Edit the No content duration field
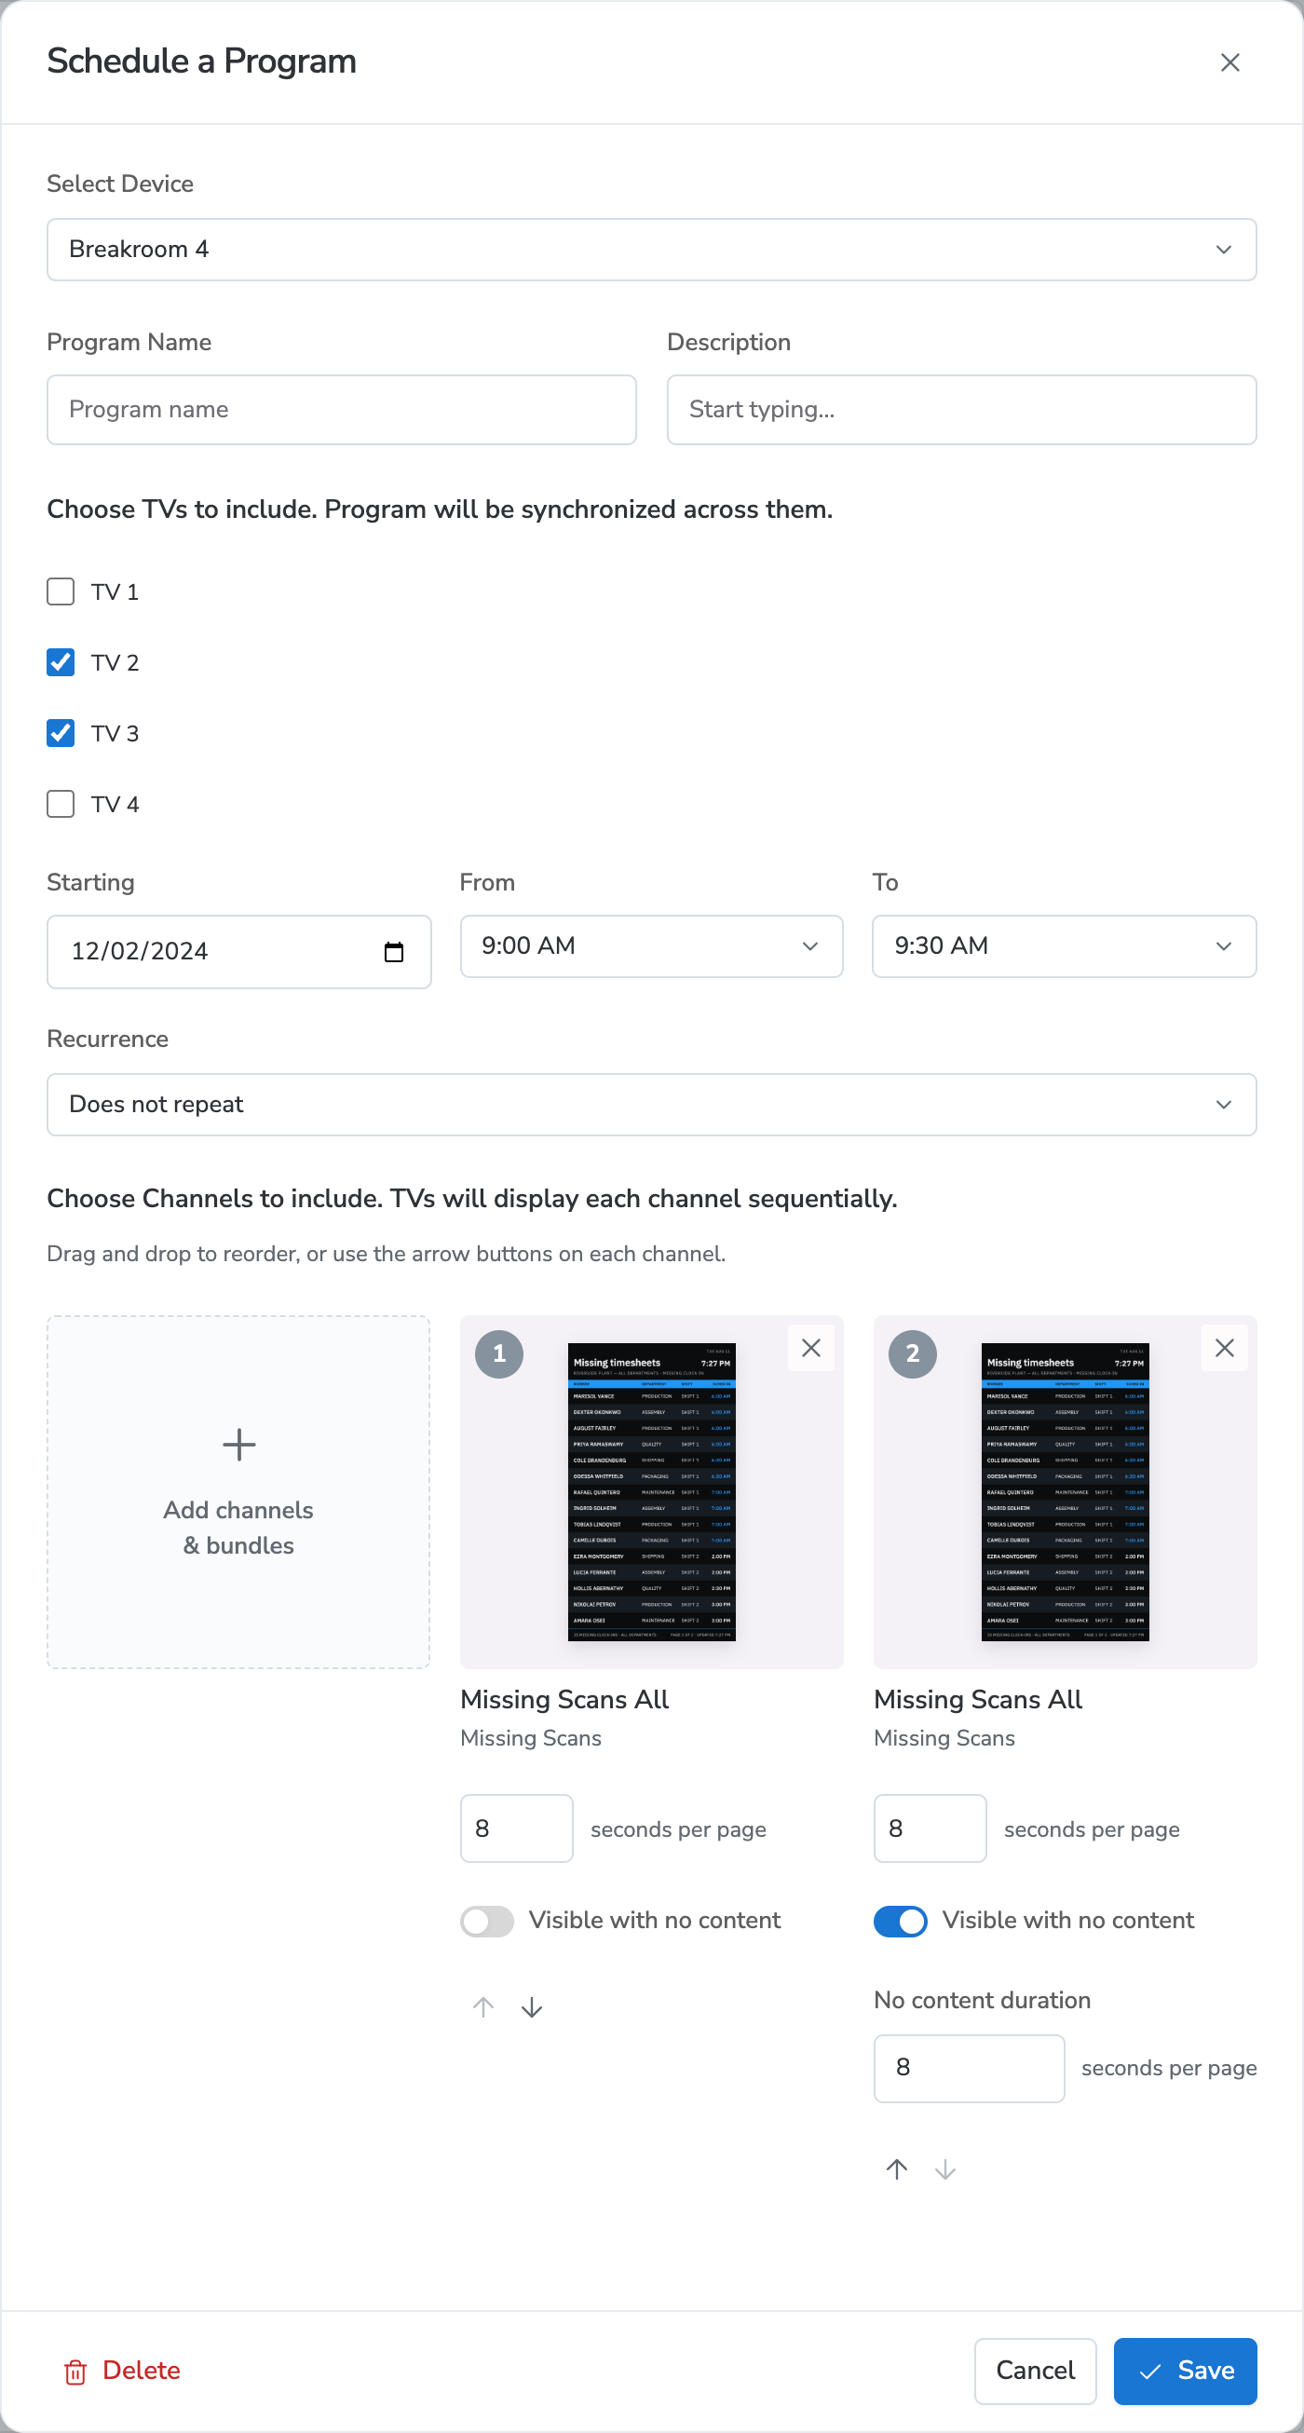The width and height of the screenshot is (1304, 2433). [x=969, y=2069]
